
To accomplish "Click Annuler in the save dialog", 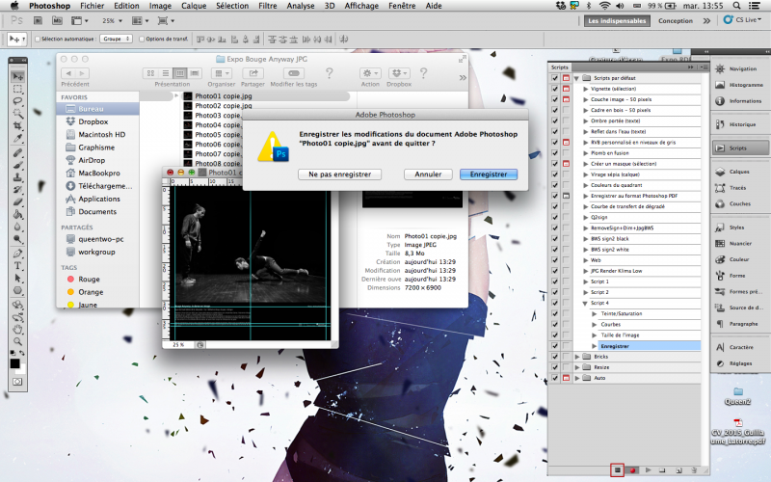I will click(x=428, y=174).
